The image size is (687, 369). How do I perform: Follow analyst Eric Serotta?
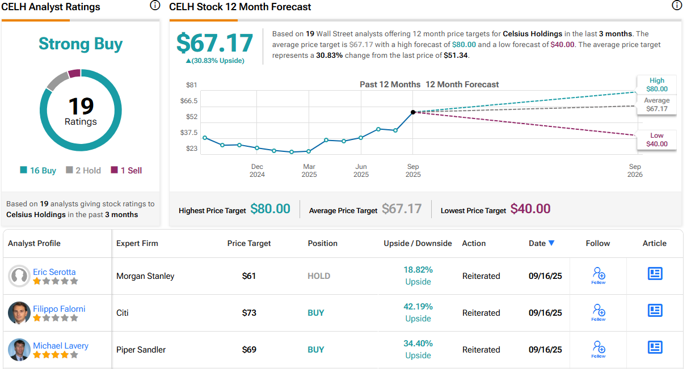[598, 276]
